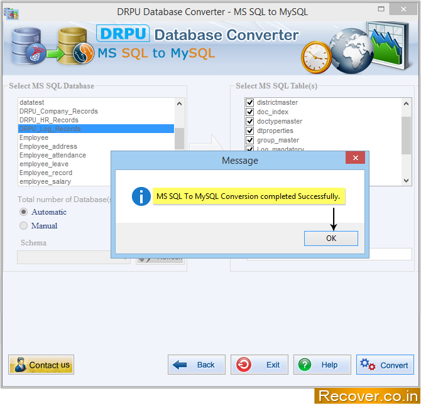Select datatest in database list
Image resolution: width=421 pixels, height=406 pixels.
96,102
